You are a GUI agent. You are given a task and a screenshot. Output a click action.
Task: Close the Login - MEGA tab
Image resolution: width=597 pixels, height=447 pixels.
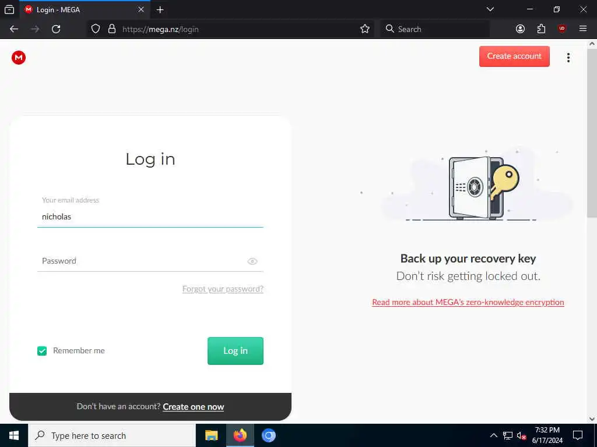coord(141,10)
